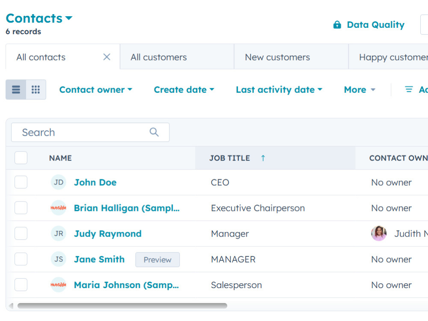The width and height of the screenshot is (428, 321).
Task: Expand the Create date filter
Action: [184, 89]
